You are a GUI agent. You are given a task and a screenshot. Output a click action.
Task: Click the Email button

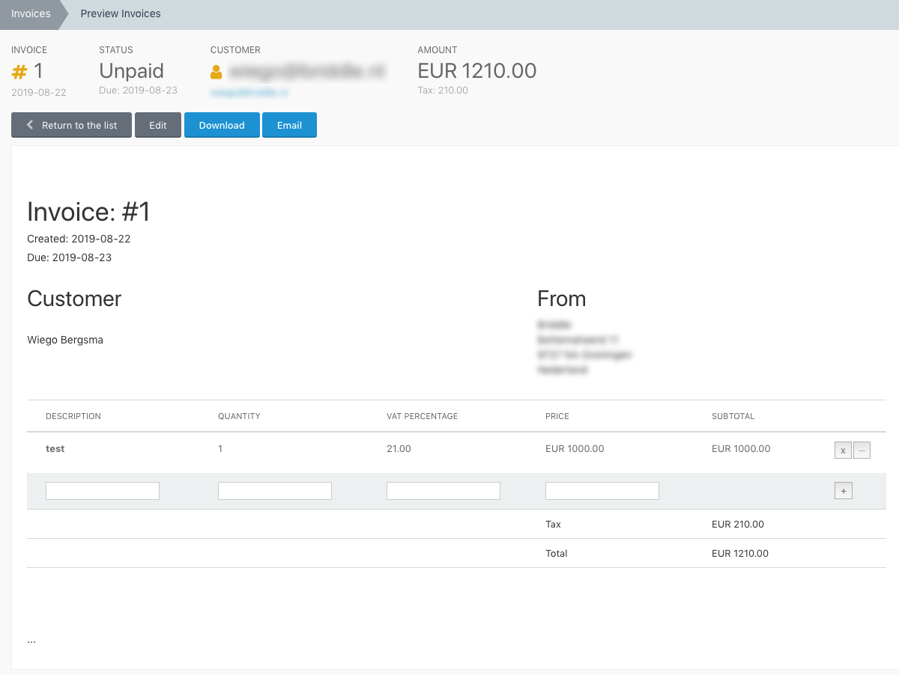coord(289,125)
